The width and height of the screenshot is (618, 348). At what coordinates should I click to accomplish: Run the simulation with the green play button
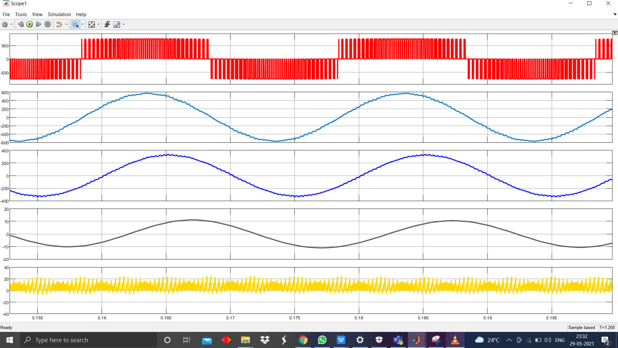click(x=30, y=25)
